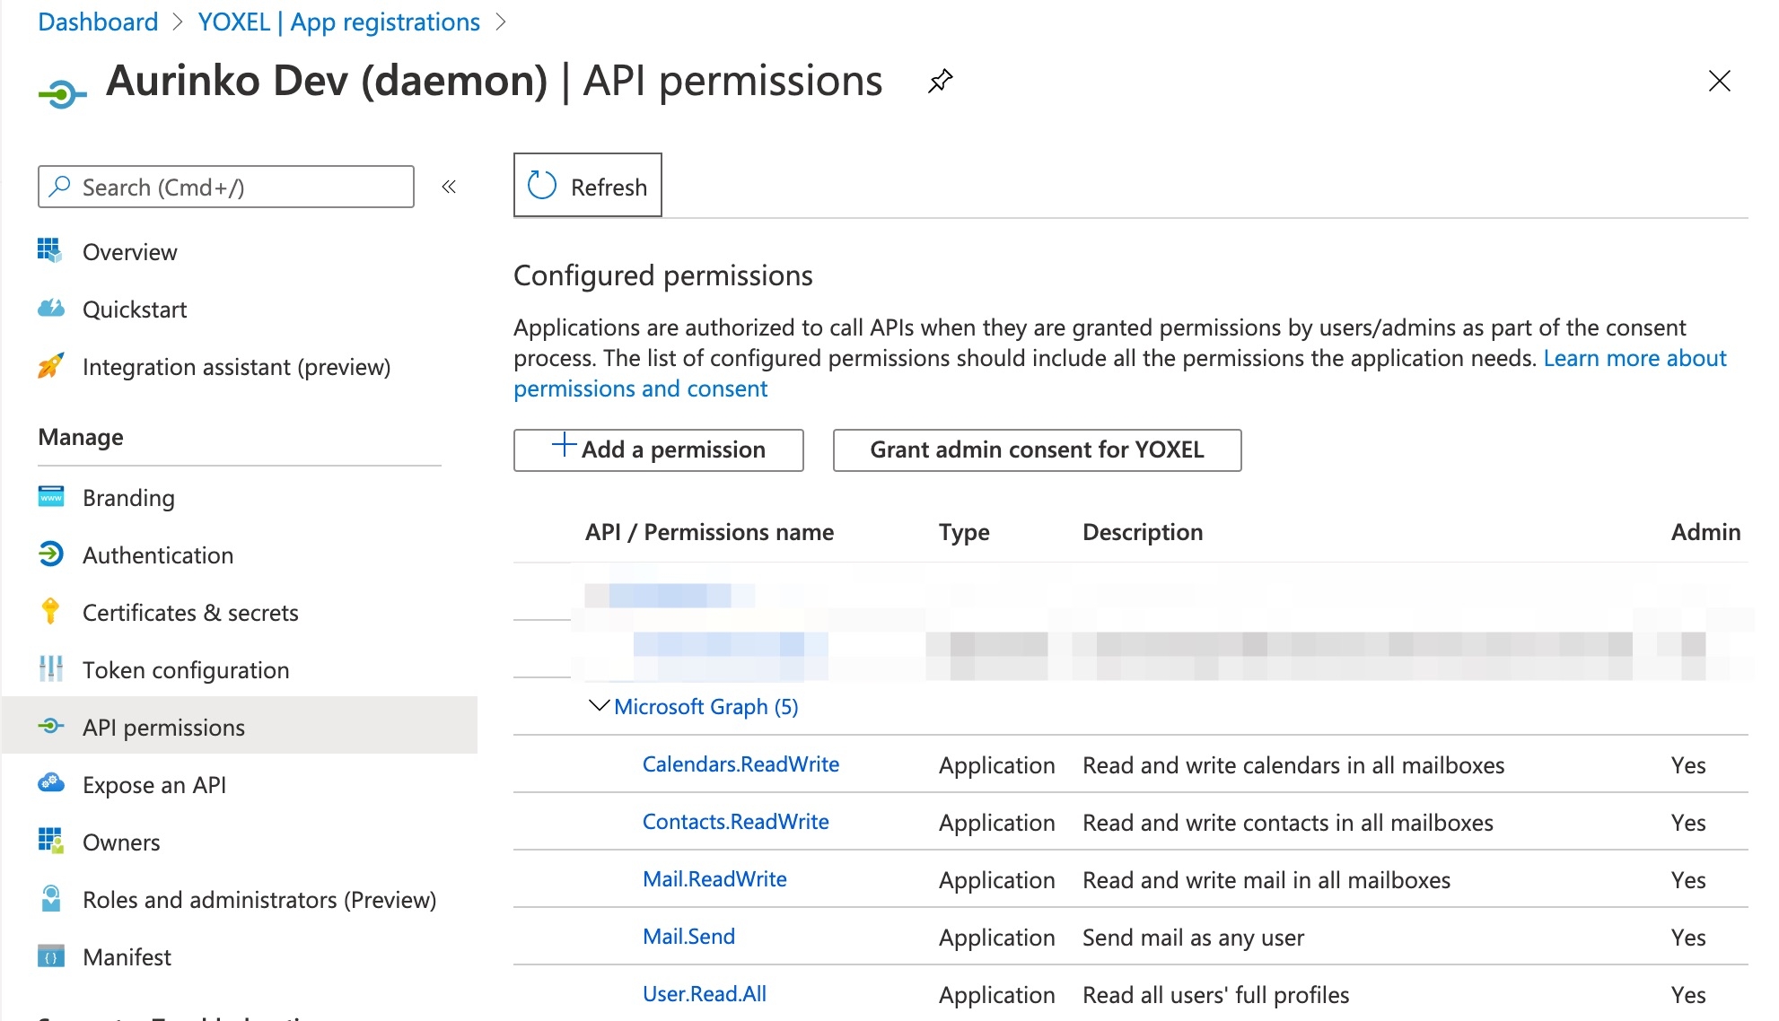Open Expose an API
1779x1021 pixels.
154,785
